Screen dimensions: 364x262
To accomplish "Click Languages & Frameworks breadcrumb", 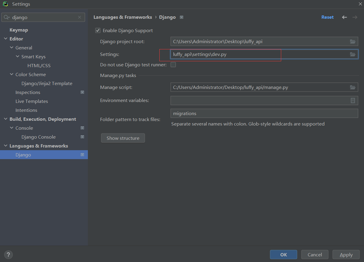I will tap(123, 17).
